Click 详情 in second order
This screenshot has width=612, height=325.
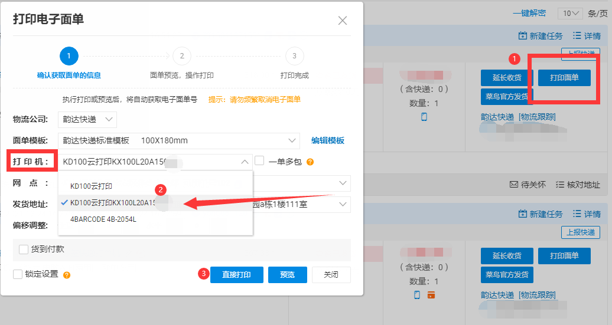coord(587,214)
